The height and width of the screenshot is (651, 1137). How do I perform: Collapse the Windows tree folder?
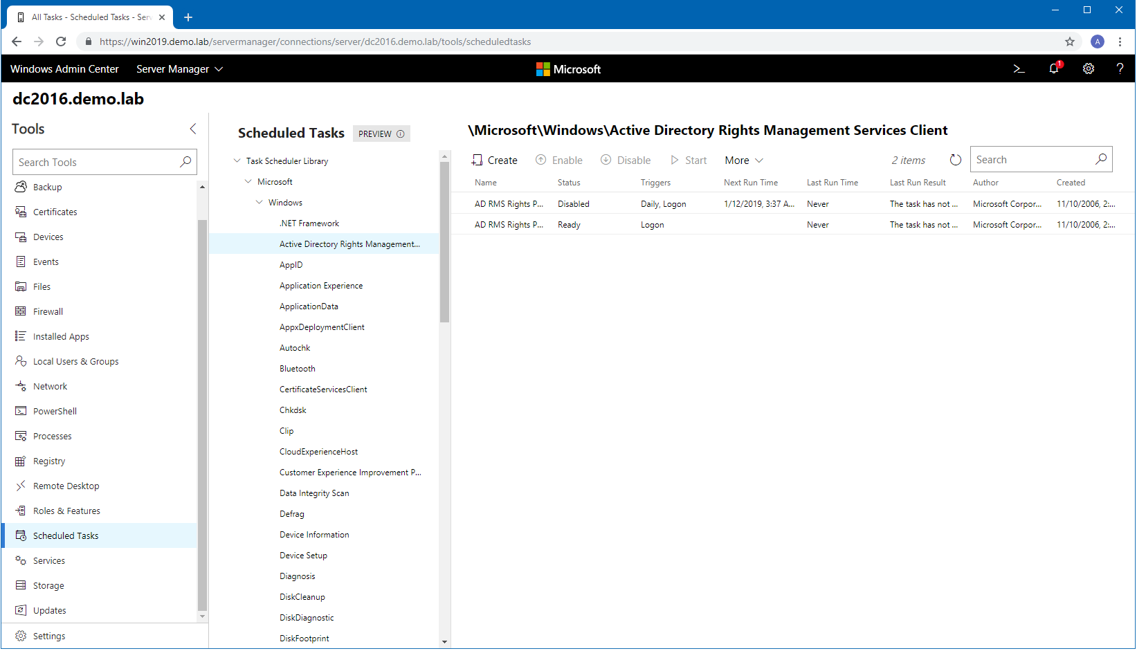click(260, 203)
